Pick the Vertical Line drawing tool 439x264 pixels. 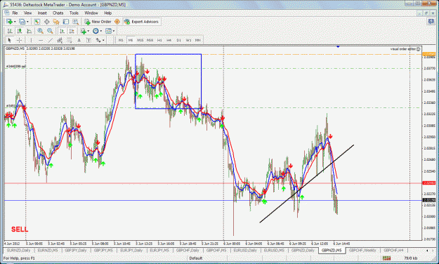pyautogui.click(x=31, y=40)
